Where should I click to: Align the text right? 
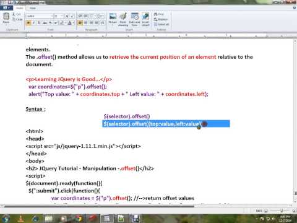[91, 23]
